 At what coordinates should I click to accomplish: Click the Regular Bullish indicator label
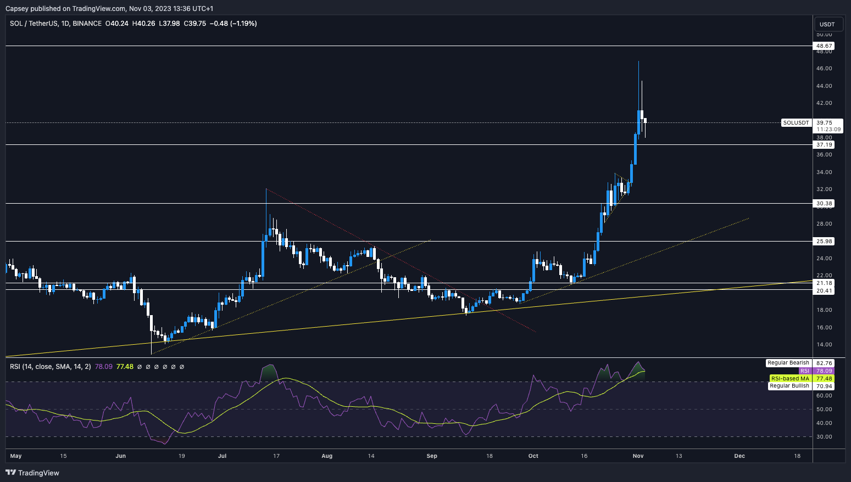point(789,386)
